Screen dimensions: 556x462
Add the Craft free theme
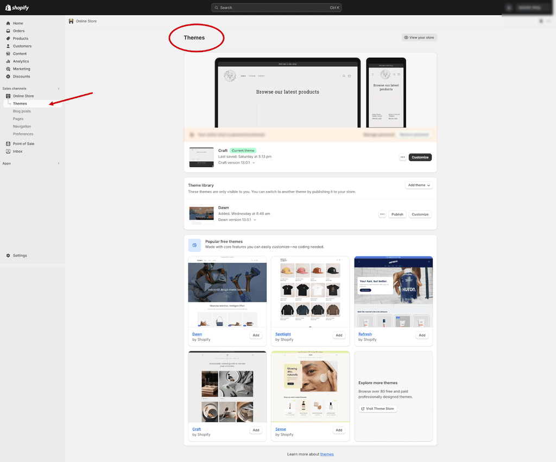click(256, 431)
